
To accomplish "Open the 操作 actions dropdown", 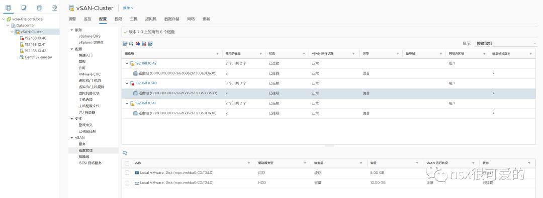I will pyautogui.click(x=128, y=8).
